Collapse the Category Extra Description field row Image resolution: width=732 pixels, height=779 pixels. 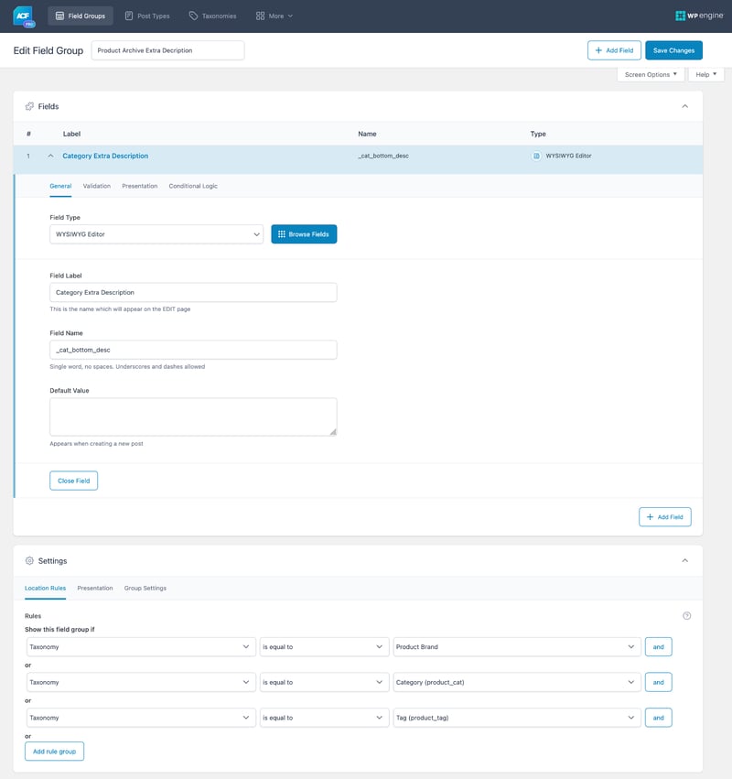click(x=50, y=157)
